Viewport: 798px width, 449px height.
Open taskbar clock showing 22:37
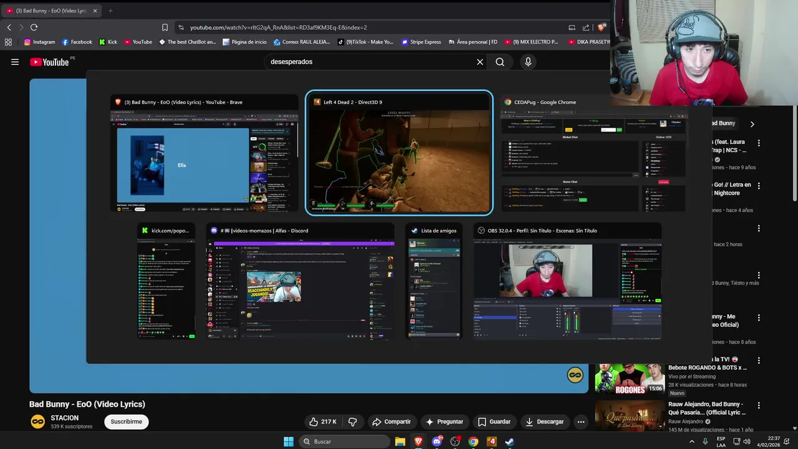769,442
